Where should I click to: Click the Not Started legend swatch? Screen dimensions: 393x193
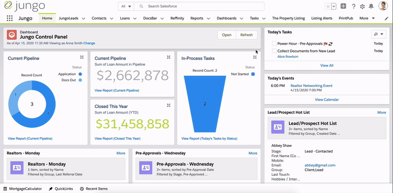[253, 74]
